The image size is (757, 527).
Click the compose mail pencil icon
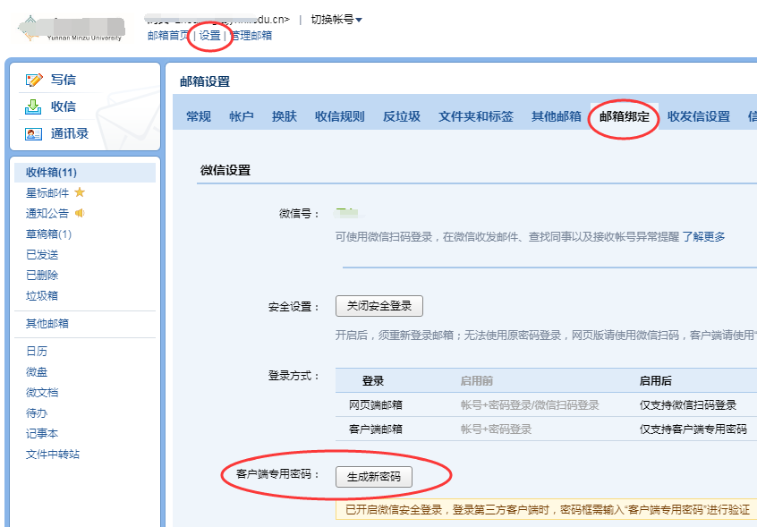34,80
